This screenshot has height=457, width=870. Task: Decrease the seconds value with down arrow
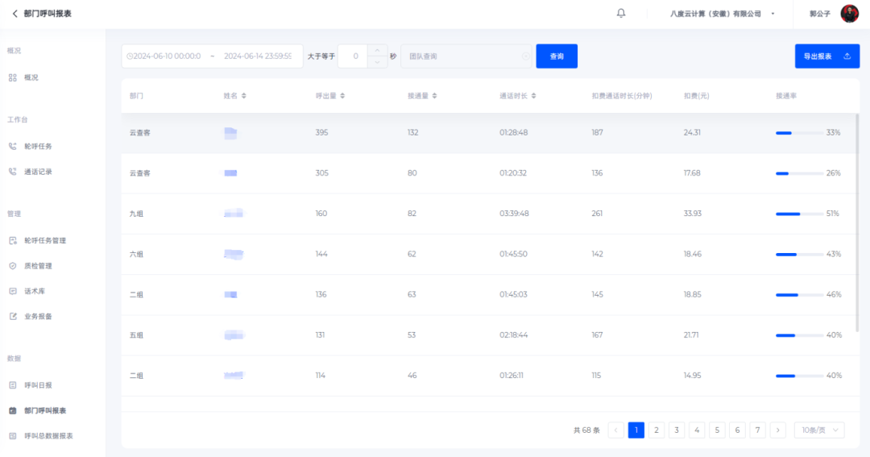(x=377, y=62)
